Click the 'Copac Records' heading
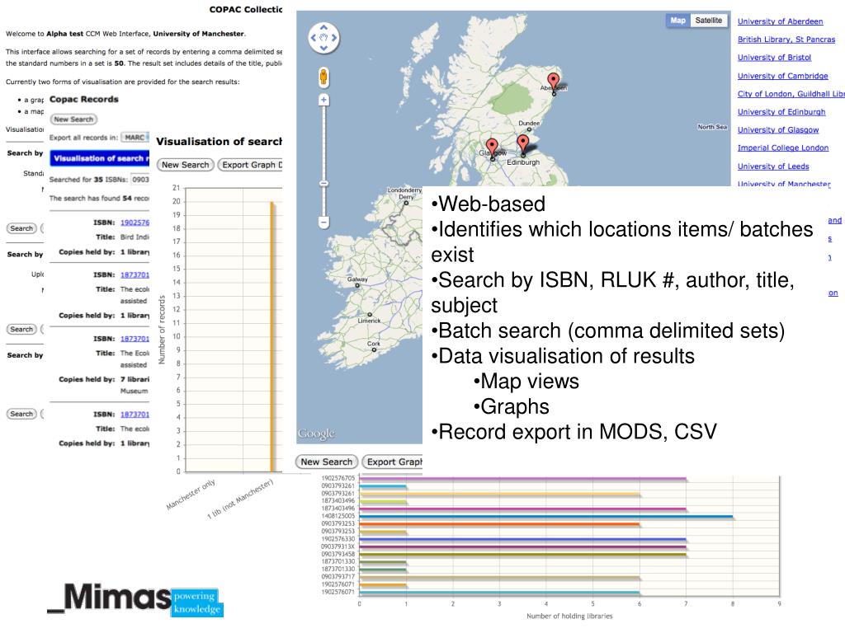Image resolution: width=845 pixels, height=633 pixels. [84, 99]
